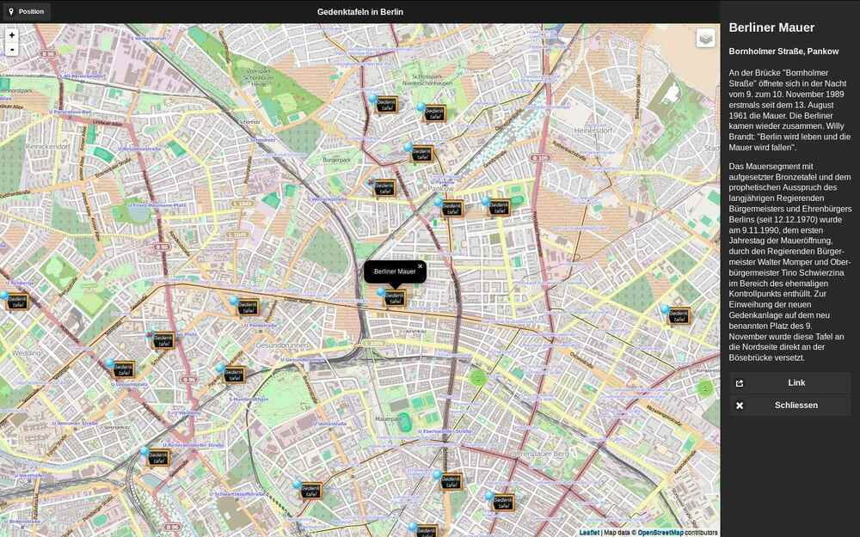
Task: Click the Position pin icon top-left
Action: click(12, 11)
